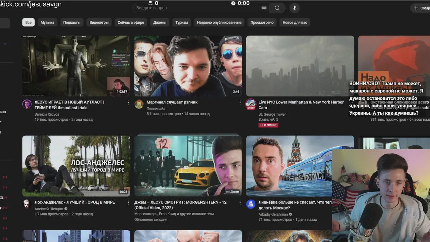Screen dimensions: 430x242
Task: Select the Подкасты filter chip
Action: [x=72, y=23]
